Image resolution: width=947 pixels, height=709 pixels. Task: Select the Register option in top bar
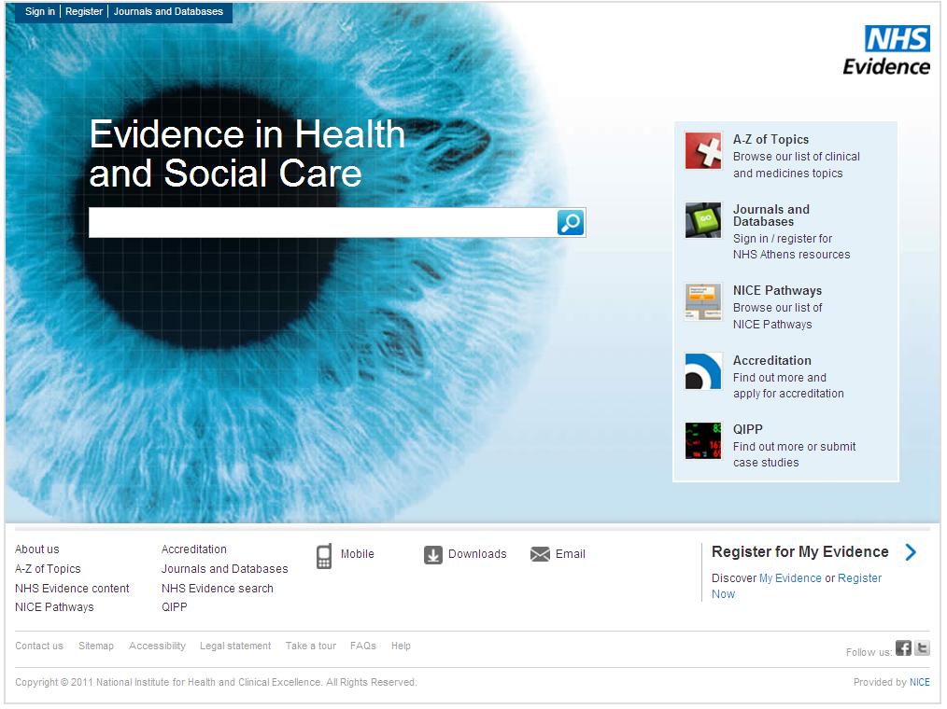pyautogui.click(x=84, y=12)
